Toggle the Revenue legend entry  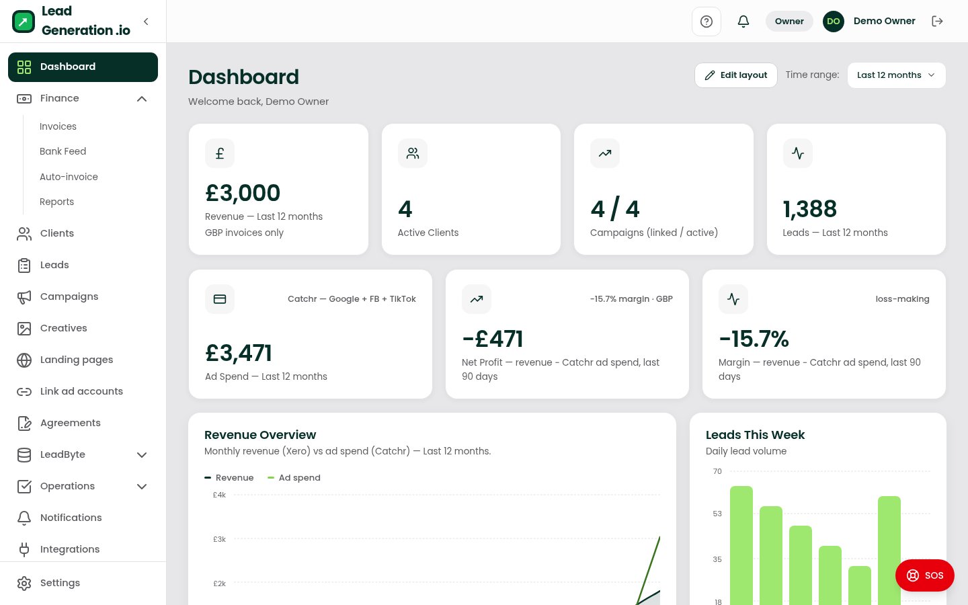(229, 478)
